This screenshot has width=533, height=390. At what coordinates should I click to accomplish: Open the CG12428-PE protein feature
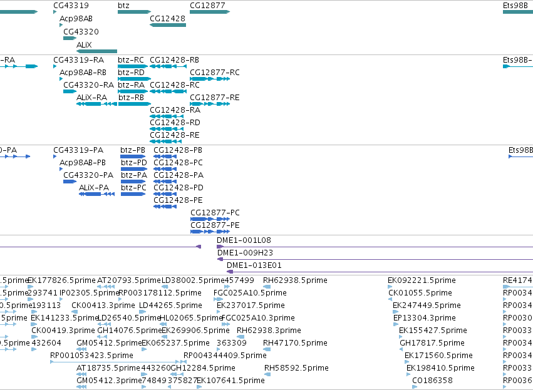tap(165, 207)
